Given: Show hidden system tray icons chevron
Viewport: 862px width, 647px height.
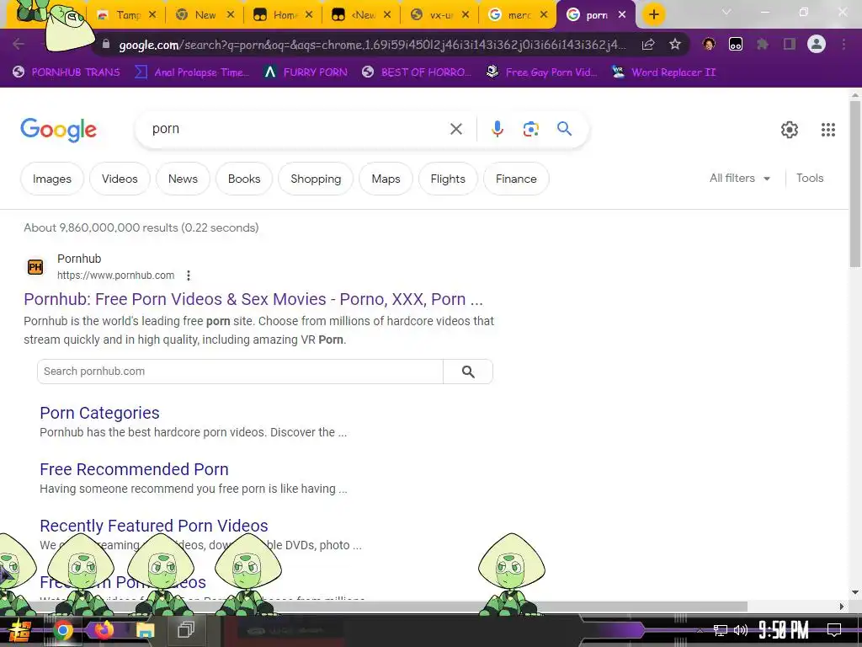Looking at the screenshot, I should click(700, 630).
